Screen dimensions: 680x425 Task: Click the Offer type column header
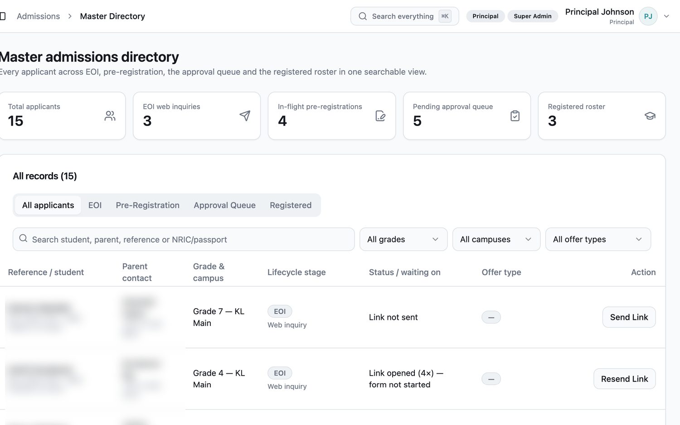501,272
